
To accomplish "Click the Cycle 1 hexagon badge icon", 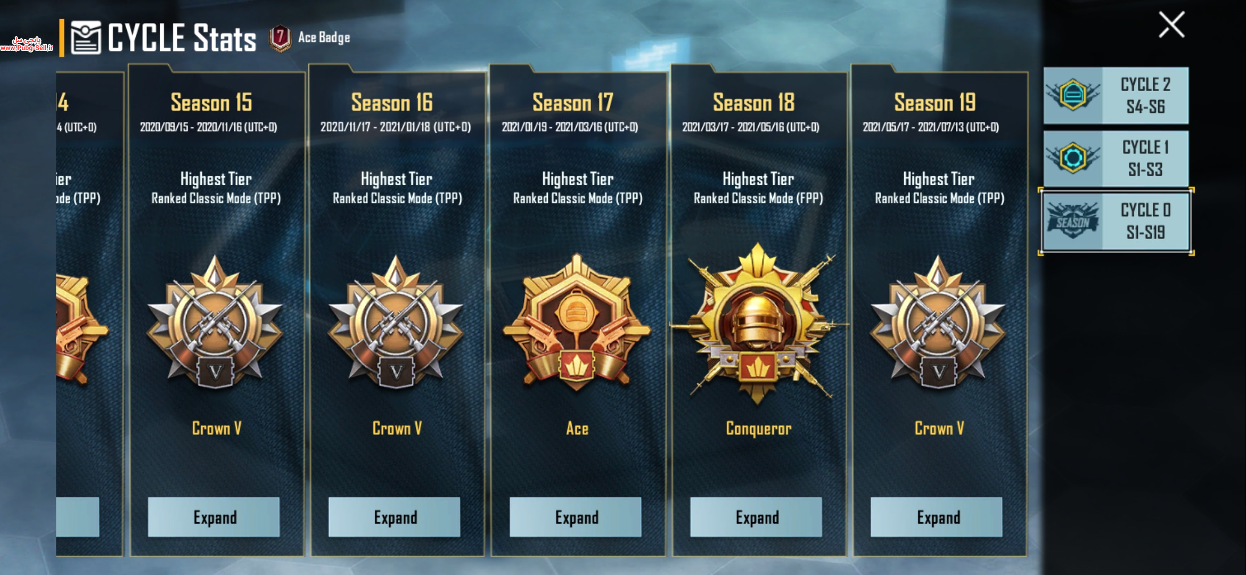I will click(1073, 158).
